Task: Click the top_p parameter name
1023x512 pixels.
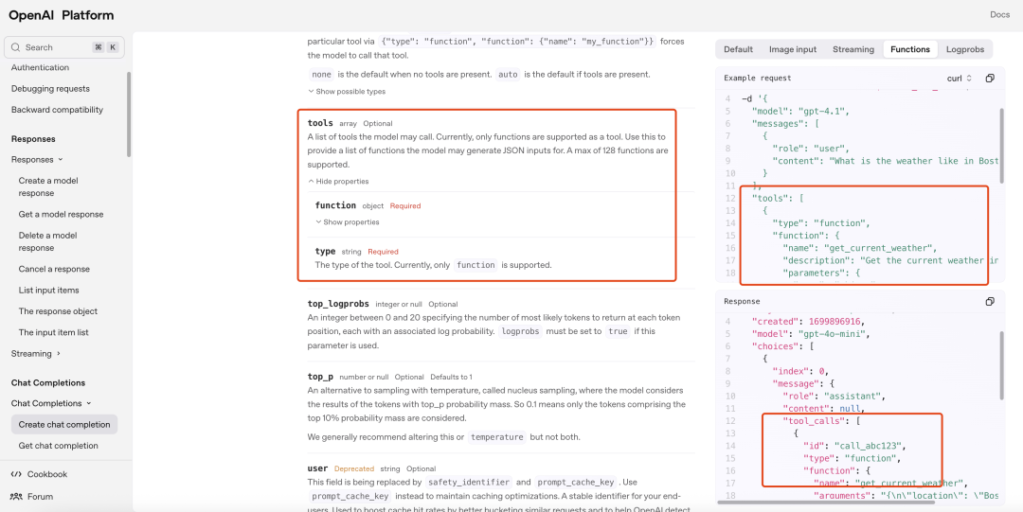Action: (320, 377)
